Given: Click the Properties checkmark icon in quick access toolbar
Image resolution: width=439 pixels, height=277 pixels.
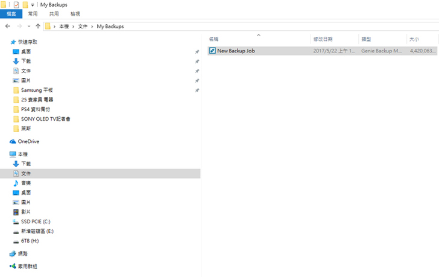Looking at the screenshot, I should (x=16, y=4).
